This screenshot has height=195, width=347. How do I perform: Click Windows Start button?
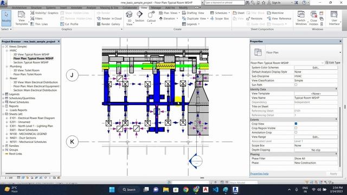[112, 190]
